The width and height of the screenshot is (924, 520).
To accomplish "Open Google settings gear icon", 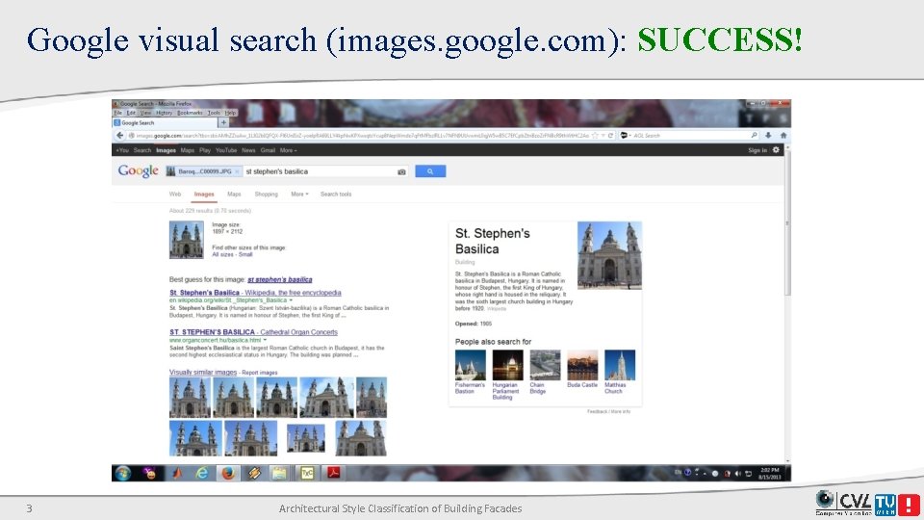I will click(x=776, y=150).
